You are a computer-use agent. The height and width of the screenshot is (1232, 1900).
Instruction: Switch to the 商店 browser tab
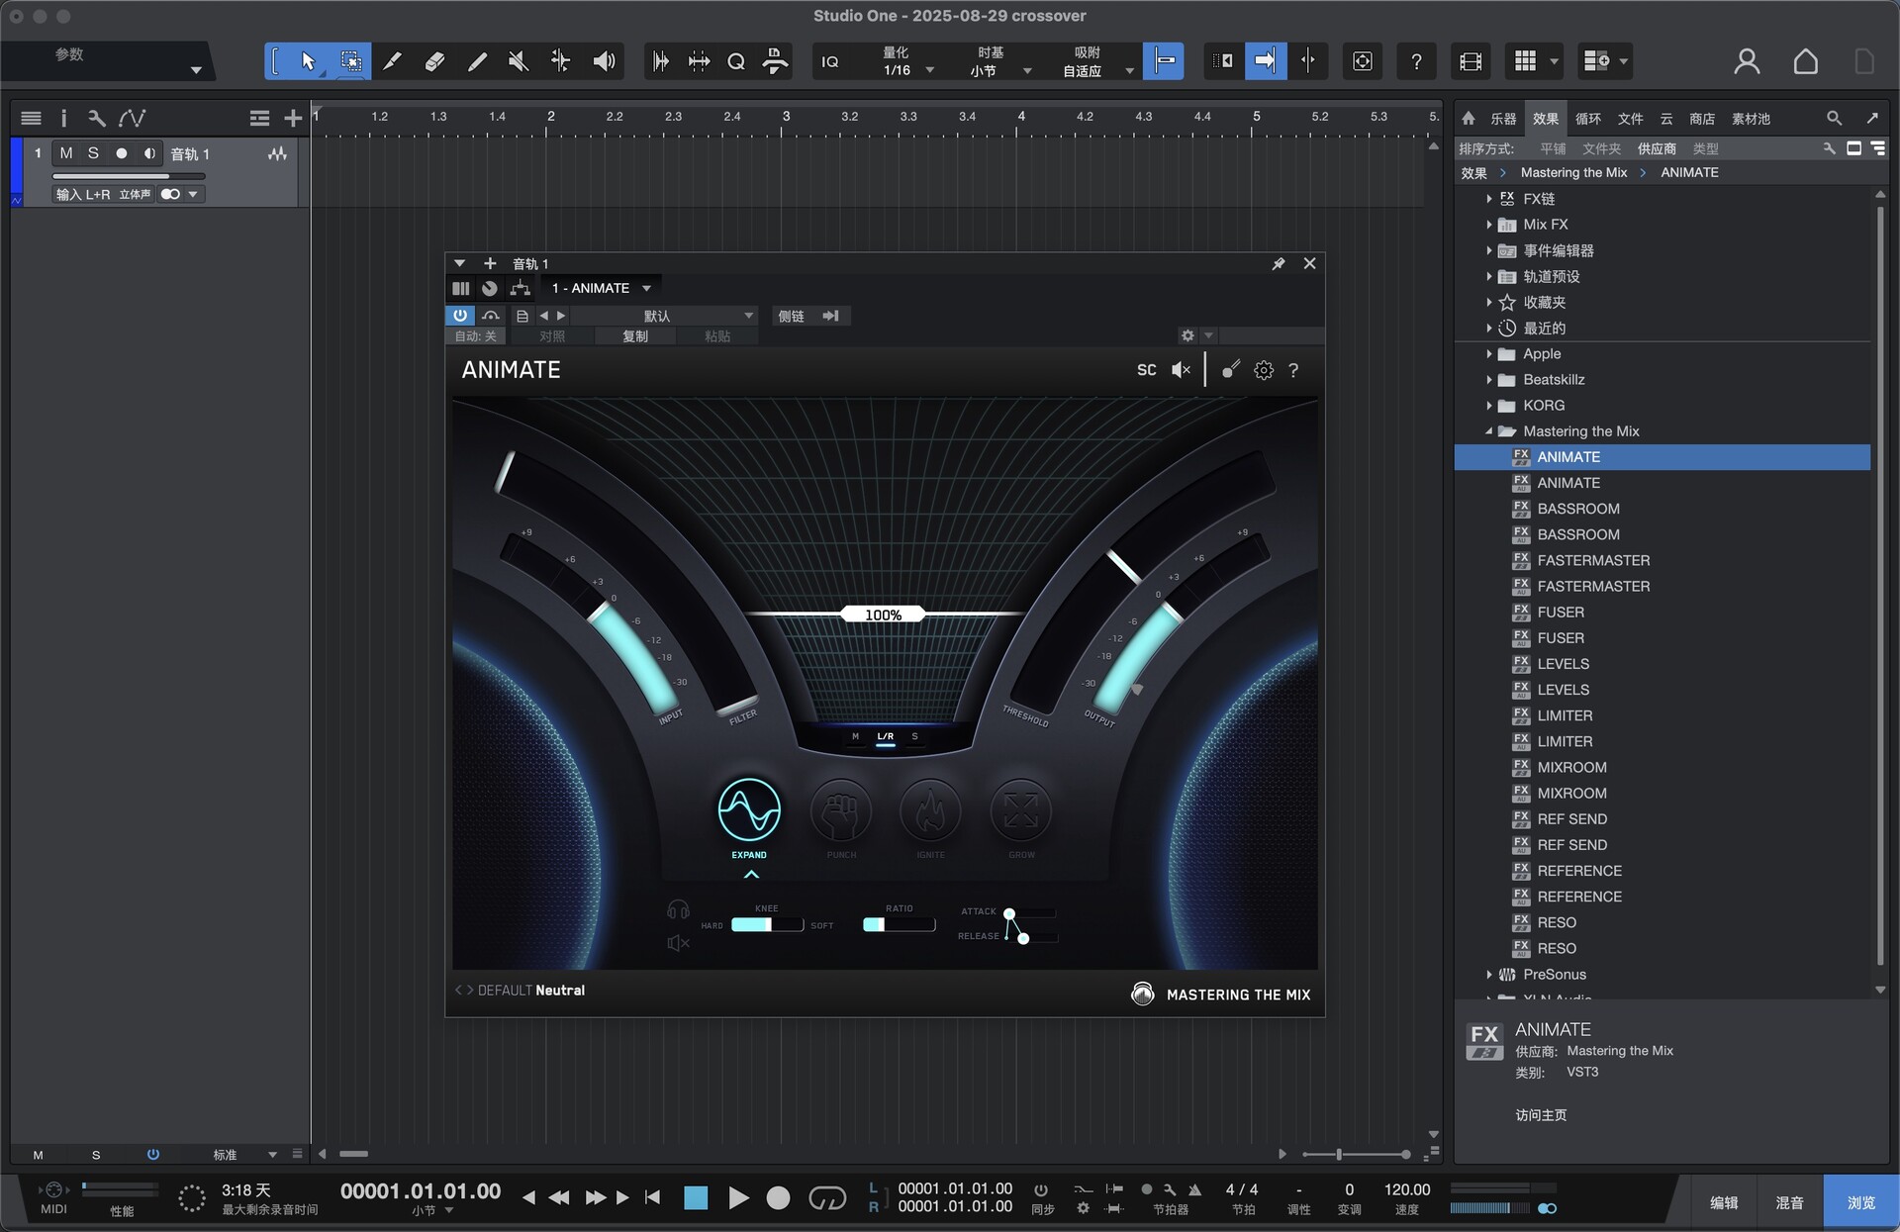pyautogui.click(x=1702, y=119)
